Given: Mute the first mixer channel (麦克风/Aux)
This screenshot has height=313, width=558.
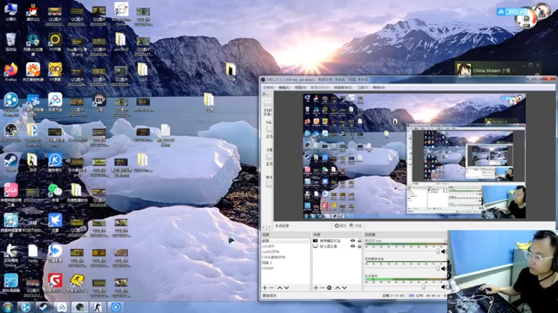Looking at the screenshot, I should pyautogui.click(x=444, y=251).
